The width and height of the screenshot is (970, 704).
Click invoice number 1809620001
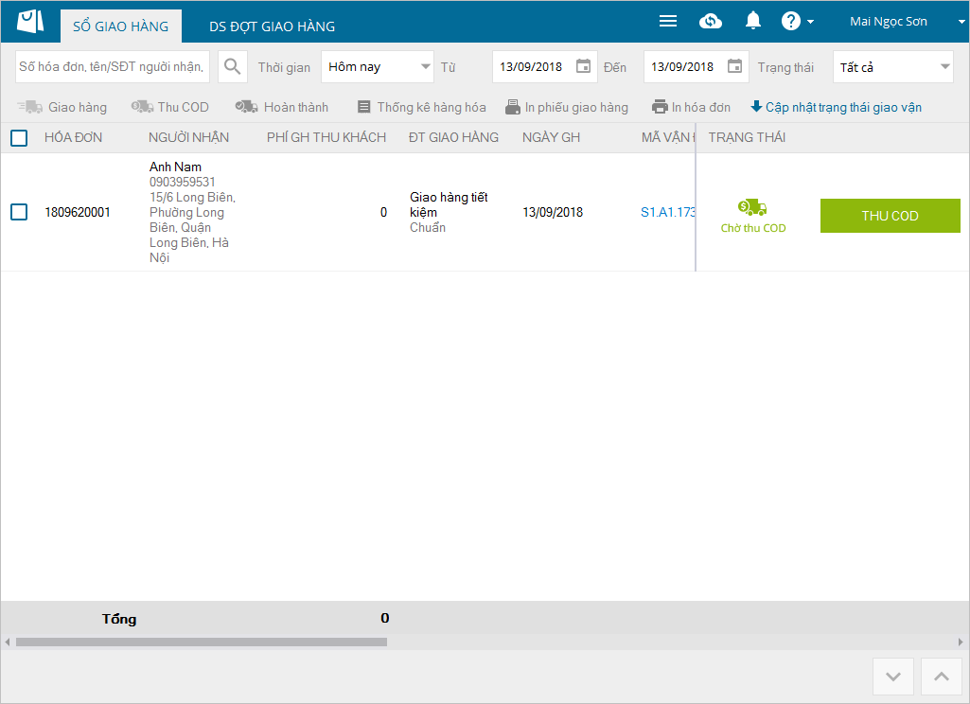pyautogui.click(x=78, y=212)
